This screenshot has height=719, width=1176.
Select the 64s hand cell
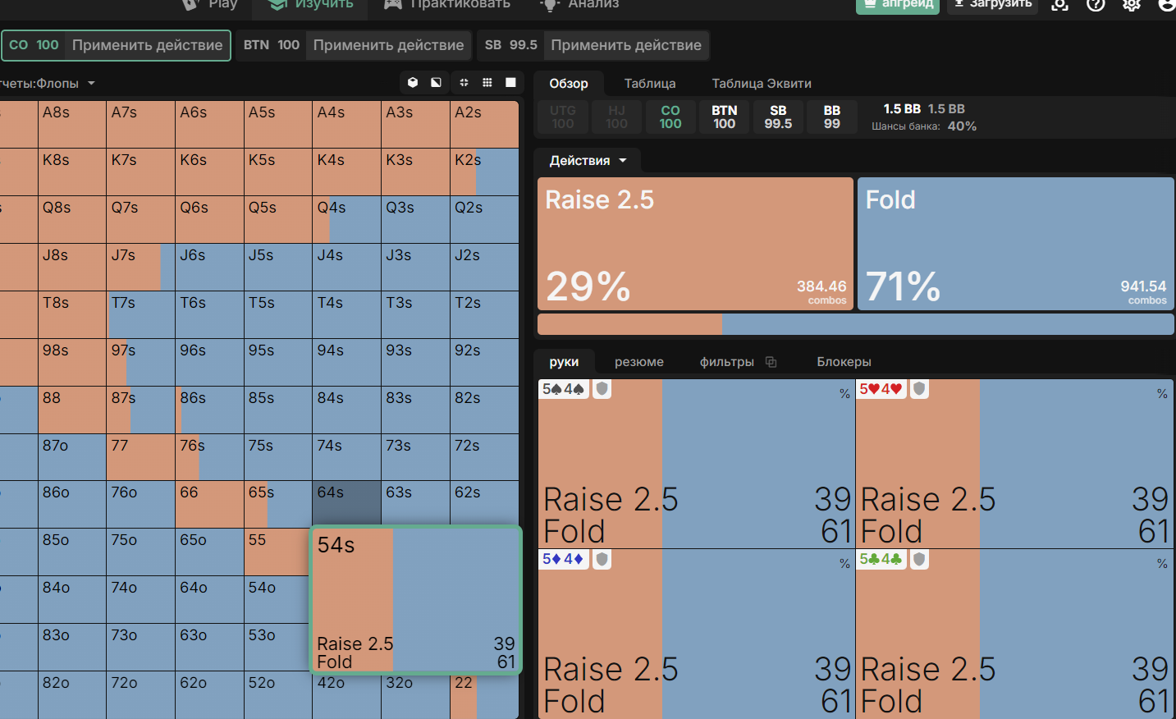pos(346,503)
